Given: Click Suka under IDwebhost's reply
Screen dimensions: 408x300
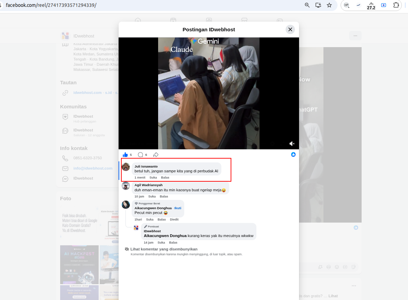Looking at the screenshot, I should point(161,243).
